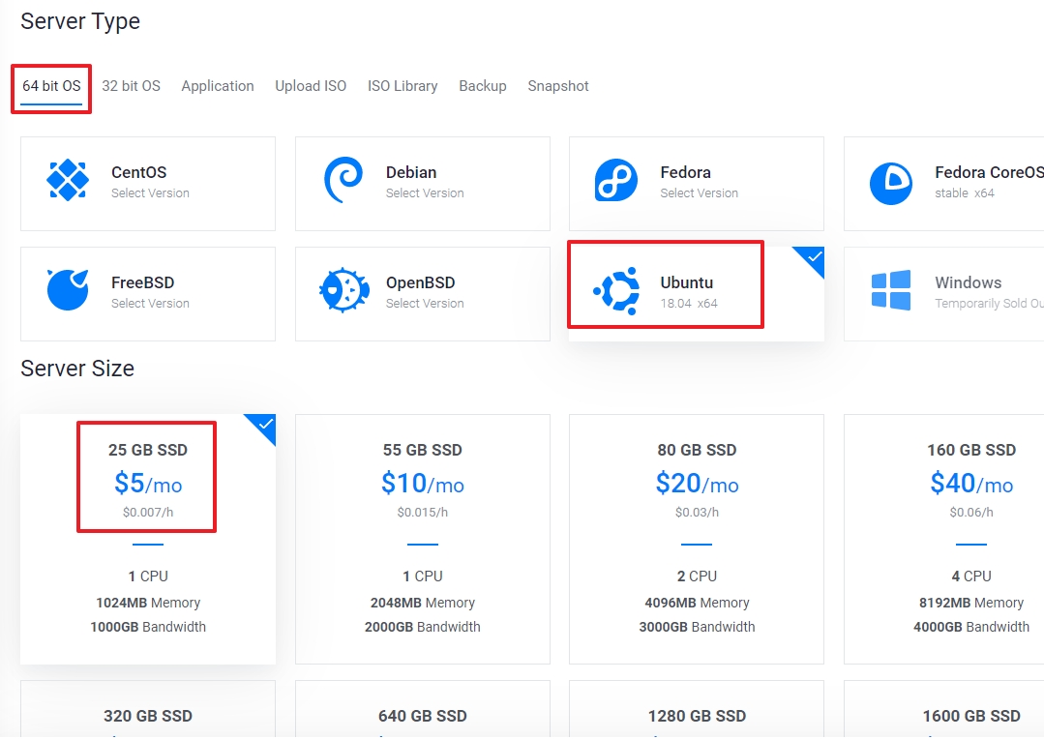Click the CentOS logo icon
Image resolution: width=1044 pixels, height=739 pixels.
point(68,180)
